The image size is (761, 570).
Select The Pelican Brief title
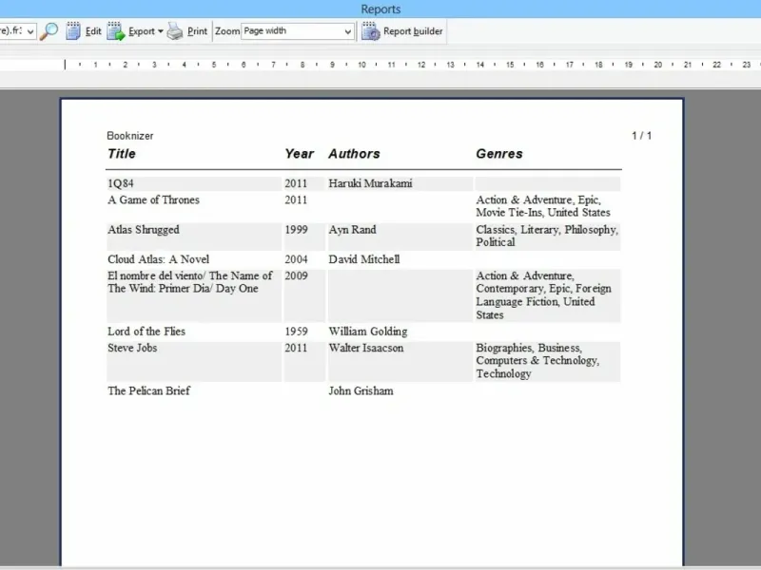click(149, 390)
